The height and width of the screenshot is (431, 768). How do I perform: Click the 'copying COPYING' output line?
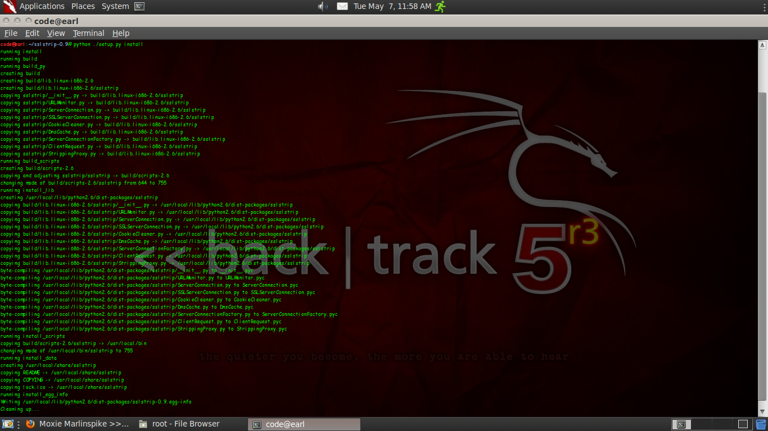click(x=62, y=380)
